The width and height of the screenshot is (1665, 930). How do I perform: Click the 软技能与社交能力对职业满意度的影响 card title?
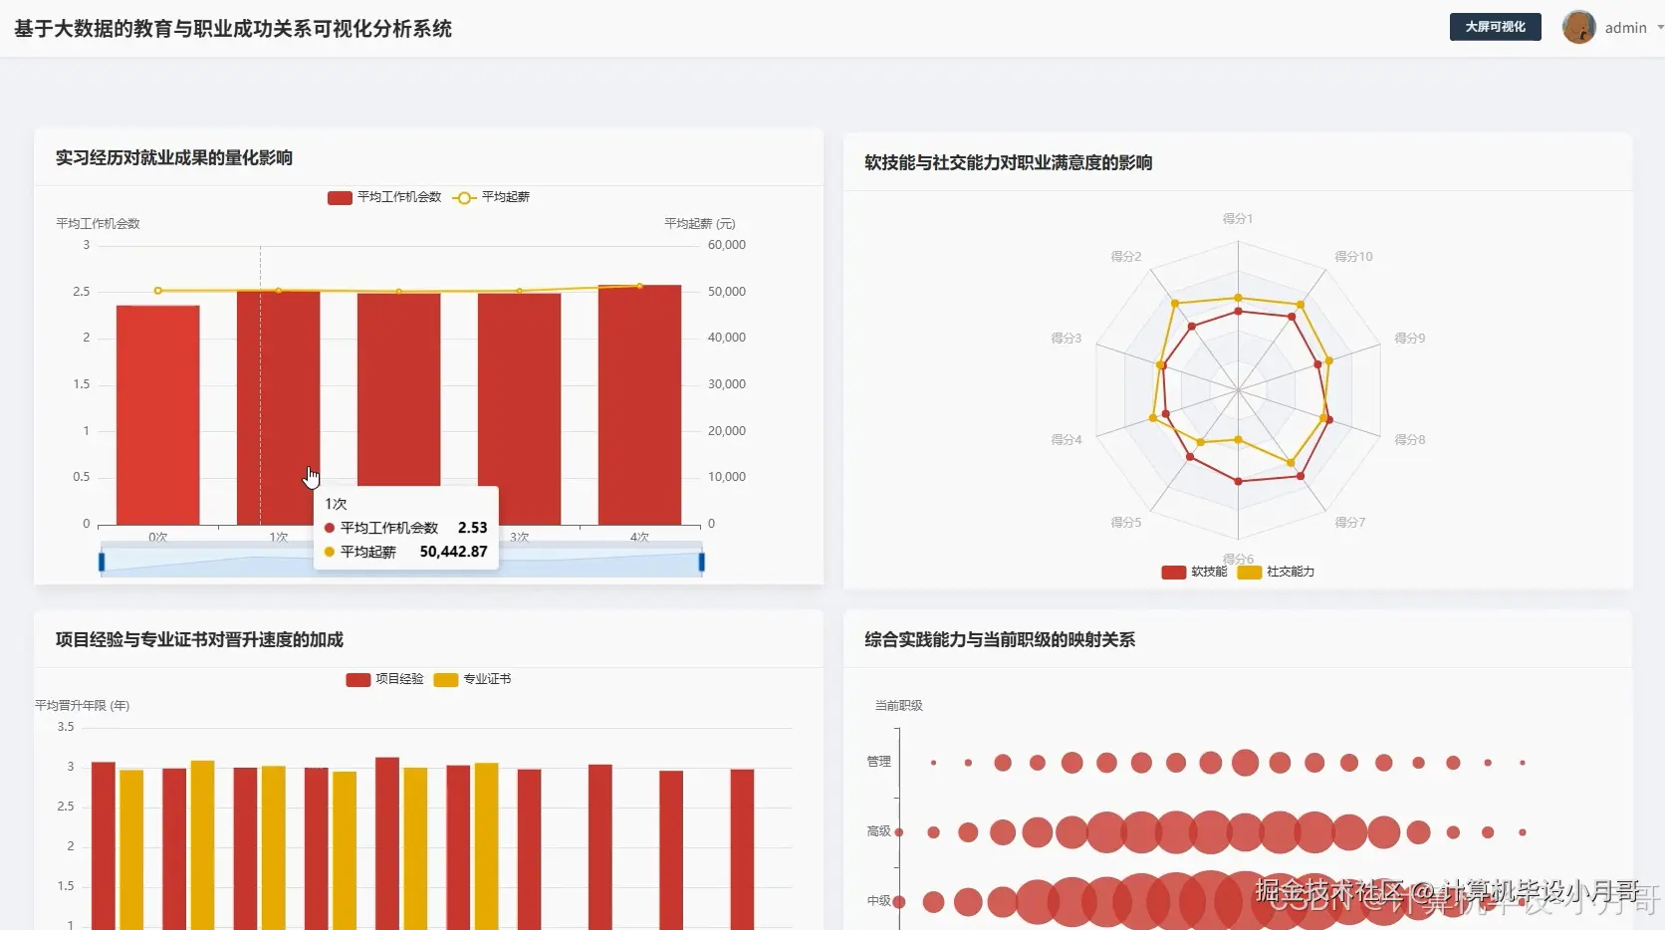coord(1009,162)
